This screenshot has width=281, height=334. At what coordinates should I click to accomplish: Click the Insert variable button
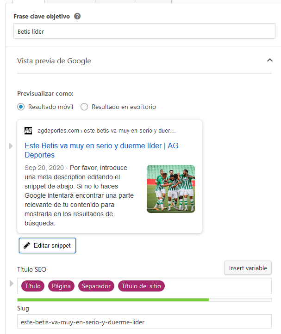coord(248,268)
